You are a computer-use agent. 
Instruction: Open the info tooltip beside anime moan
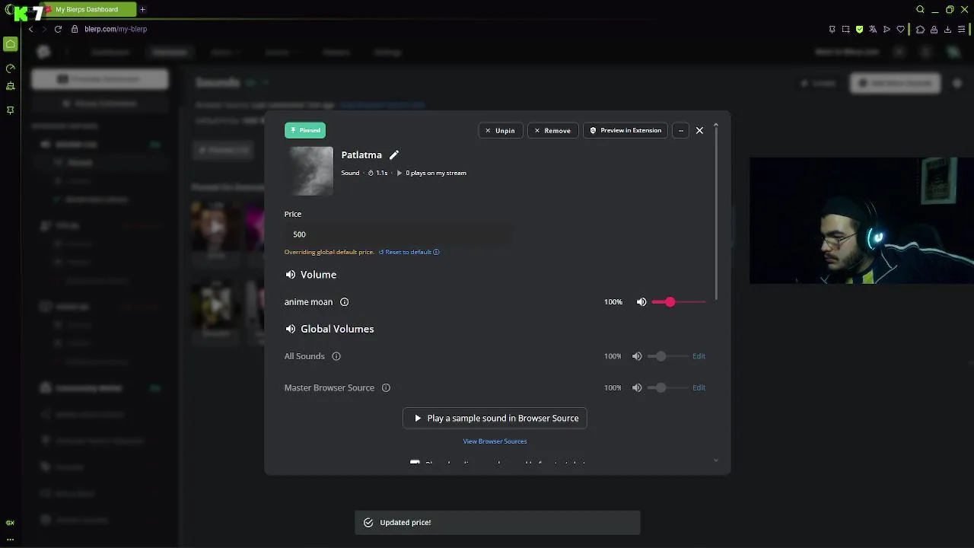[344, 302]
